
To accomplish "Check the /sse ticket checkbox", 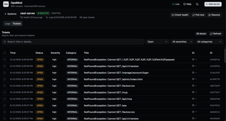I will [4, 105].
